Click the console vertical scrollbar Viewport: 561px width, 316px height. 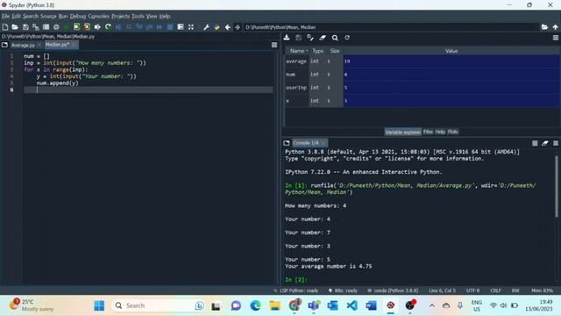557,186
